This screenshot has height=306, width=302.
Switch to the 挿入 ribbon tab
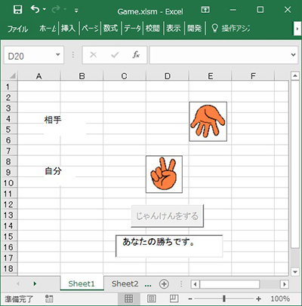(x=68, y=28)
